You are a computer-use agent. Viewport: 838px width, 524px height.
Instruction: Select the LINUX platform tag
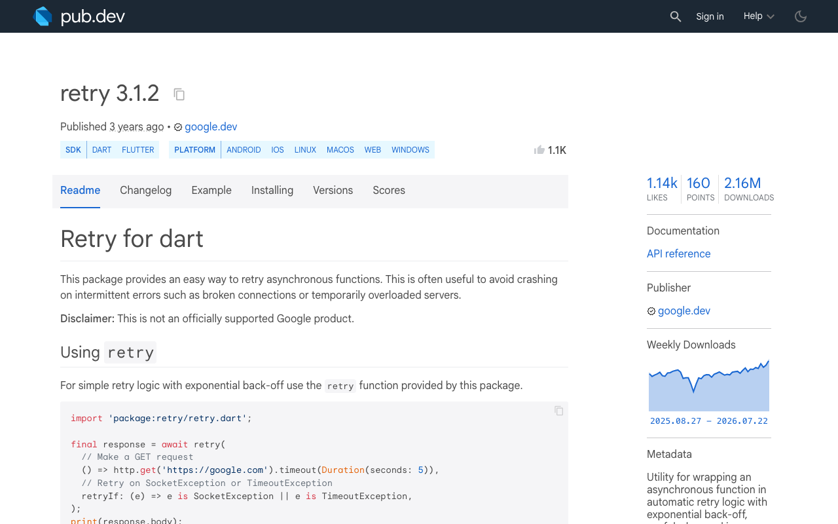coord(305,150)
